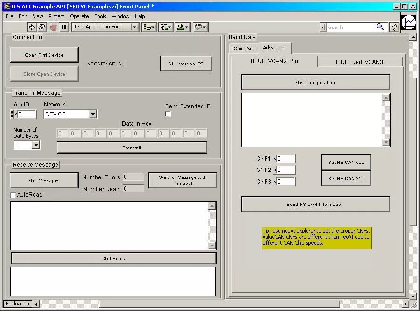Open the Project menu
The width and height of the screenshot is (420, 311).
[56, 16]
